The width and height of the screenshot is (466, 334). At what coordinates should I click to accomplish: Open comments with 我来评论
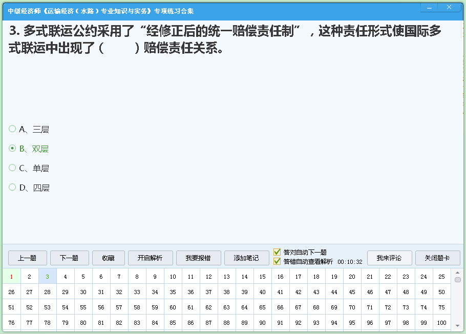[x=389, y=258]
